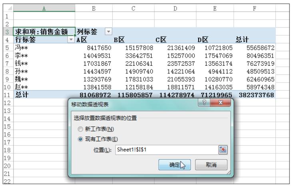Click the cell 求和项:销售金额
This screenshot has width=293, height=187.
point(44,32)
